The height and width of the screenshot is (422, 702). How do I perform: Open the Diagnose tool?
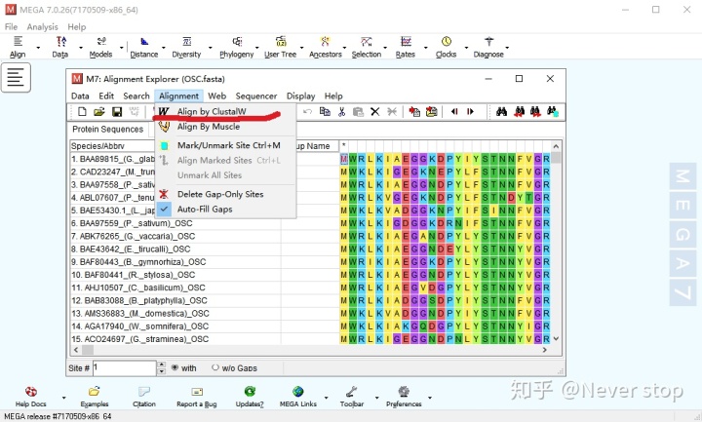tap(488, 47)
